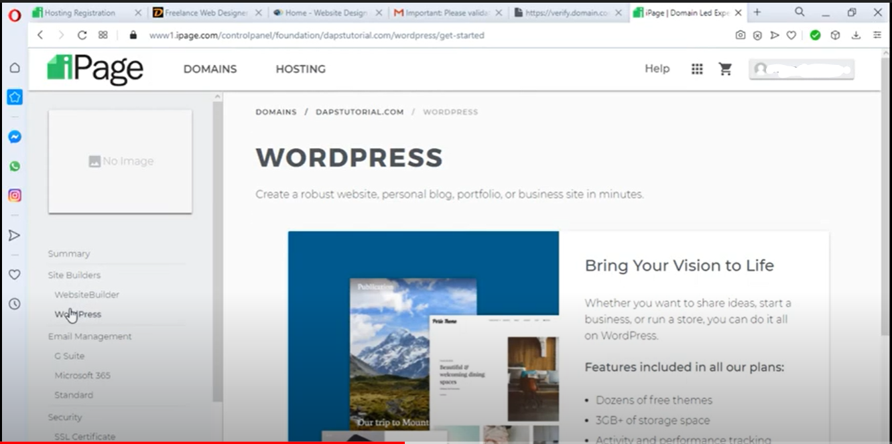Click the DAPSTUTORIAL.COM breadcrumb link
Screen dimensions: 892x444
click(x=360, y=112)
